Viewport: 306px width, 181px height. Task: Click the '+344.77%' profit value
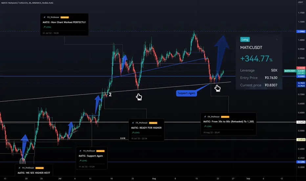(256, 59)
